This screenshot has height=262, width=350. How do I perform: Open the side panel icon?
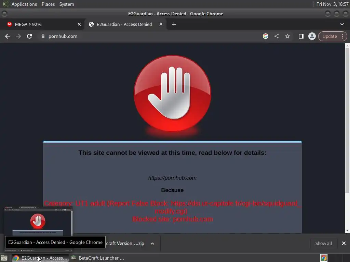point(301,36)
